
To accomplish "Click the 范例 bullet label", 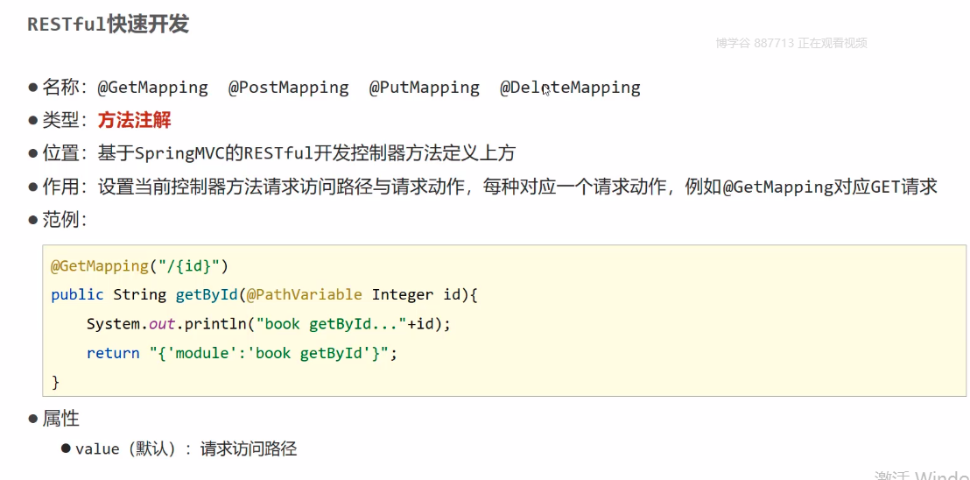I will pyautogui.click(x=63, y=220).
